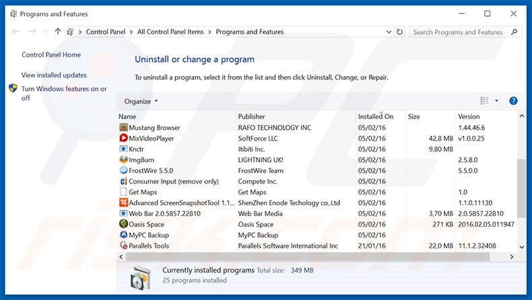Click publisher Parallels Software International Inc

[x=288, y=246]
